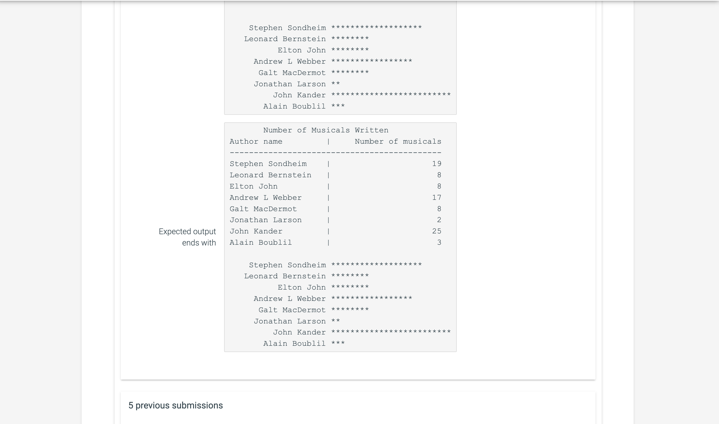This screenshot has height=424, width=719.
Task: Click 'Leonard Bernstein' name in the table
Action: pyautogui.click(x=270, y=175)
